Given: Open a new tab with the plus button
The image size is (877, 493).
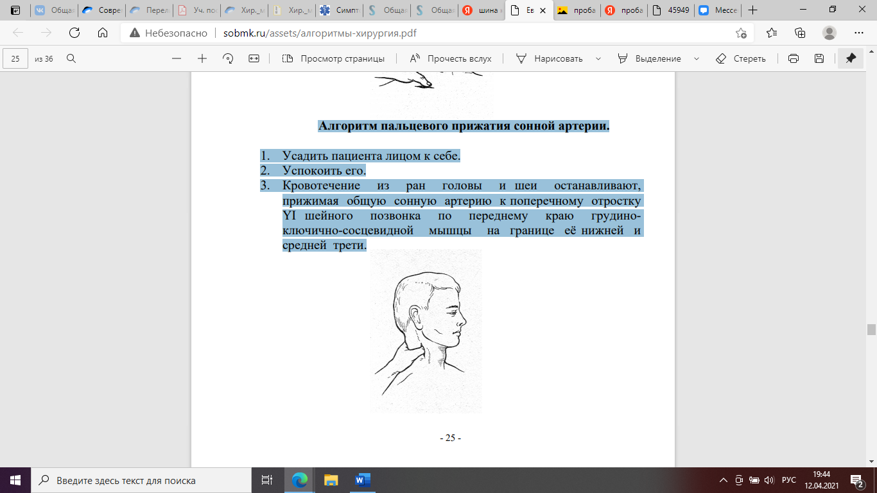Looking at the screenshot, I should pyautogui.click(x=753, y=10).
